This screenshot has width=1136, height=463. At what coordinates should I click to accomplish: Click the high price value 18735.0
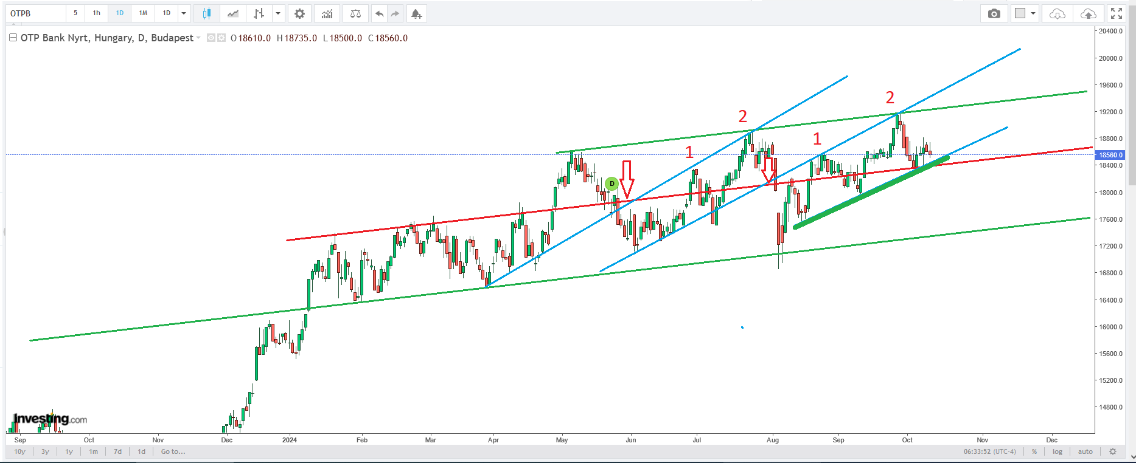tap(301, 38)
